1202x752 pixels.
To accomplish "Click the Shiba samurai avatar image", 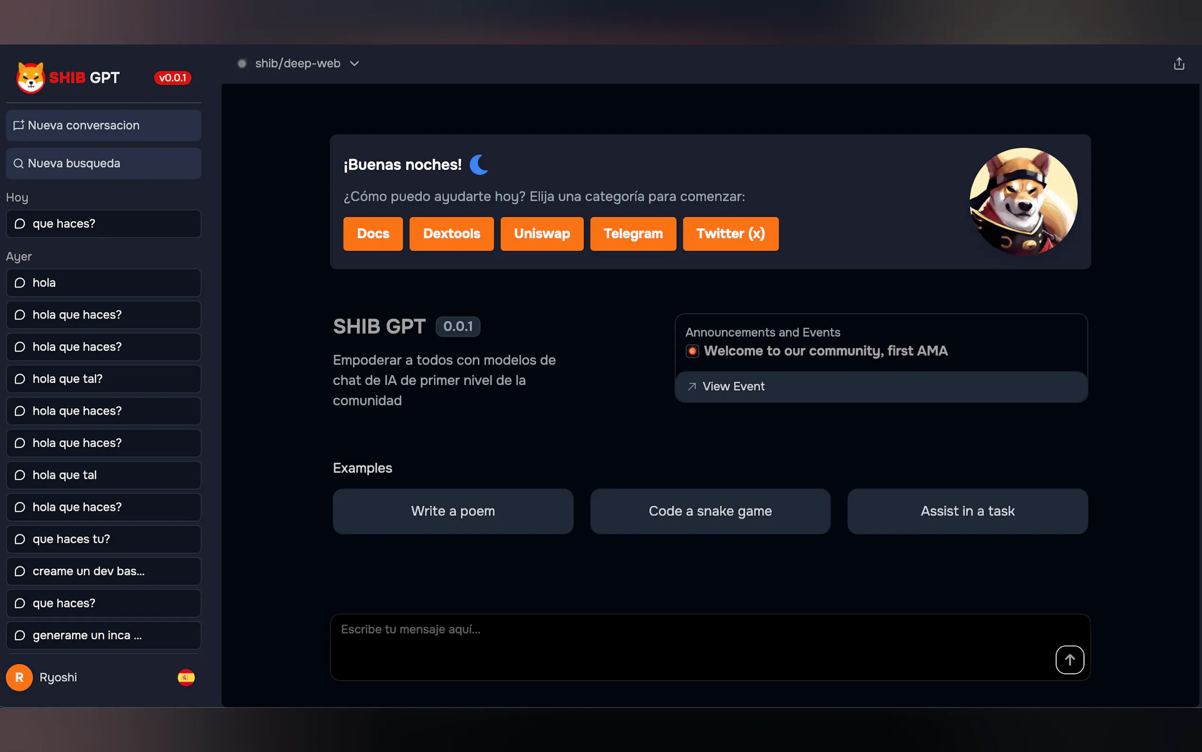I will (1023, 201).
